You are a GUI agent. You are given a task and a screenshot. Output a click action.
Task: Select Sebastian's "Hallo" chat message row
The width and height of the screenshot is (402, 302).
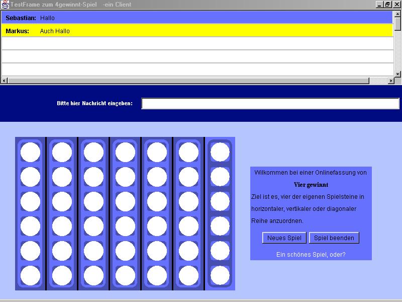[196, 18]
